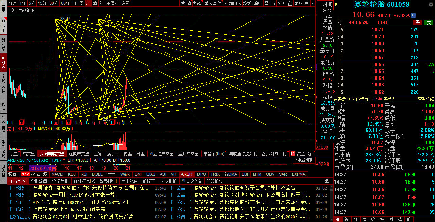Click the 细 tab at panel bottom

(337, 219)
